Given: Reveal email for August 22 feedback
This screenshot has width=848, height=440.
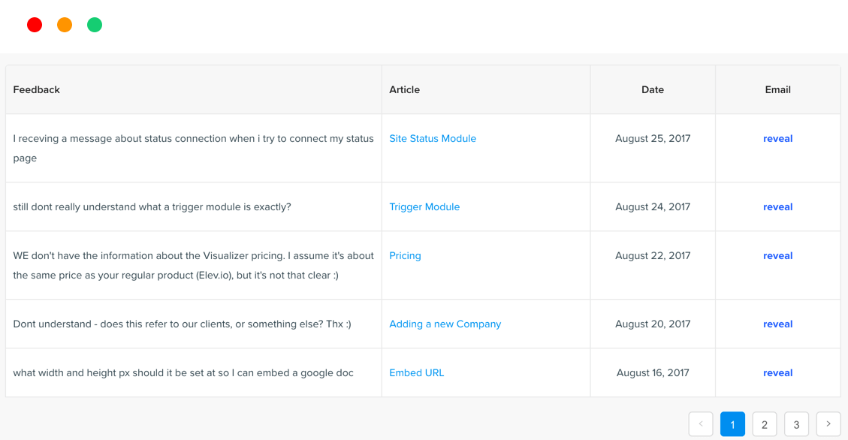Looking at the screenshot, I should click(x=777, y=256).
